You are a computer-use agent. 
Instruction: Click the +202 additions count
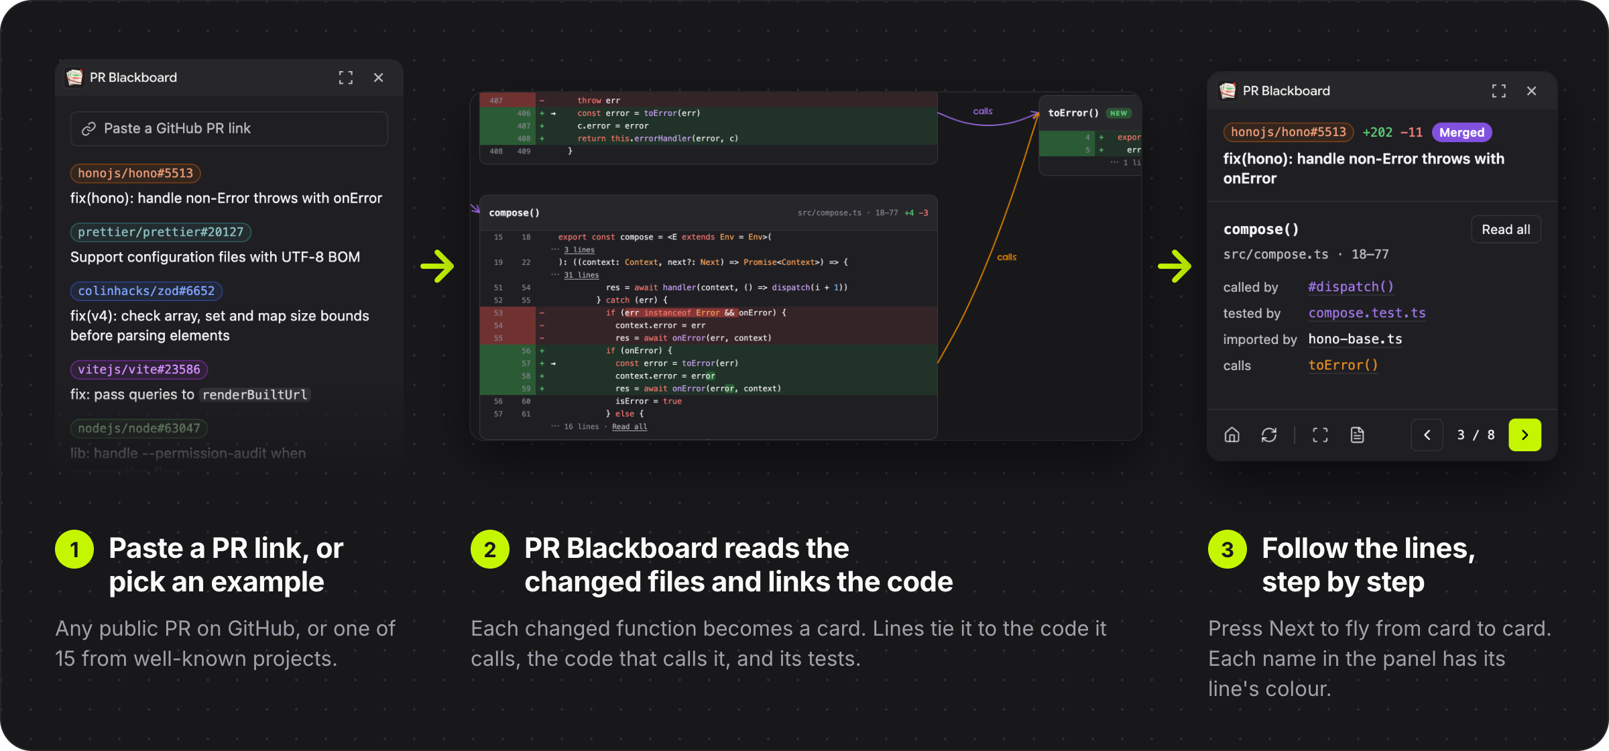click(1378, 132)
